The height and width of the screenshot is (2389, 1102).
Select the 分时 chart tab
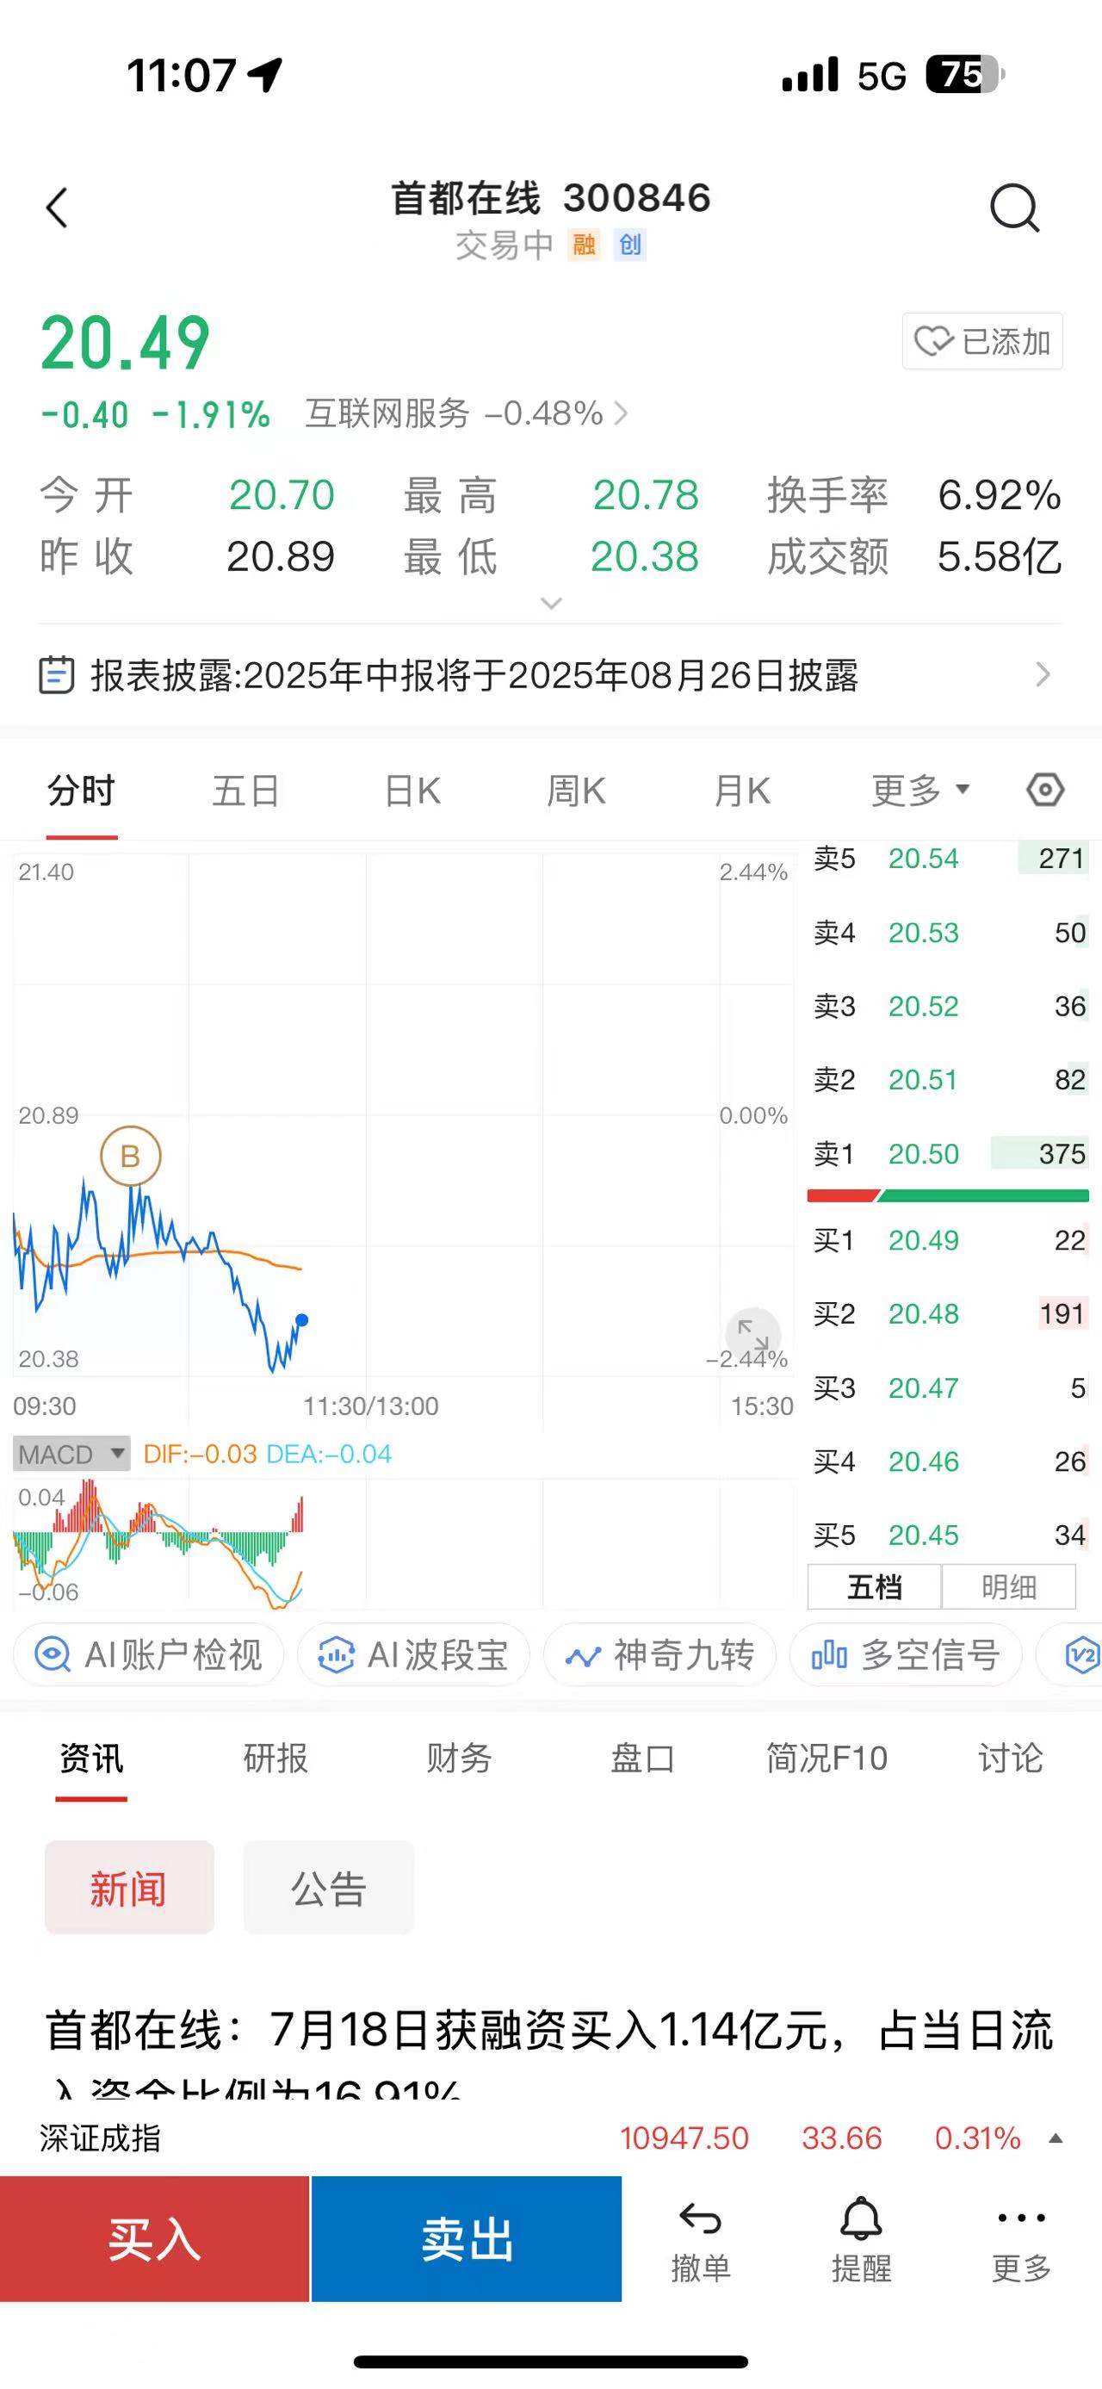pyautogui.click(x=82, y=791)
